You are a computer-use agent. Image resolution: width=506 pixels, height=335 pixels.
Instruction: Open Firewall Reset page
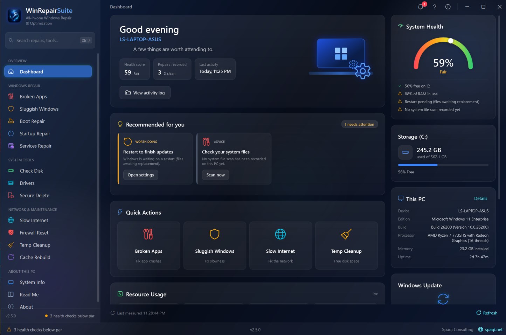(48, 233)
